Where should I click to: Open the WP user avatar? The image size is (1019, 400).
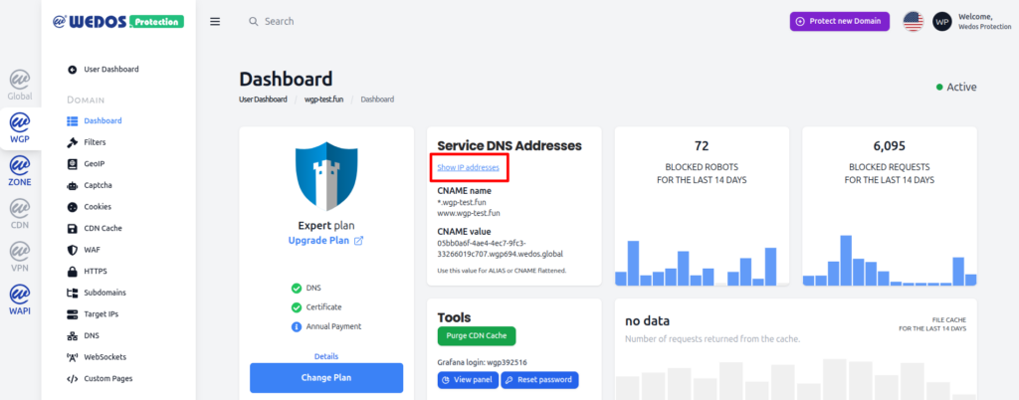[x=942, y=22]
